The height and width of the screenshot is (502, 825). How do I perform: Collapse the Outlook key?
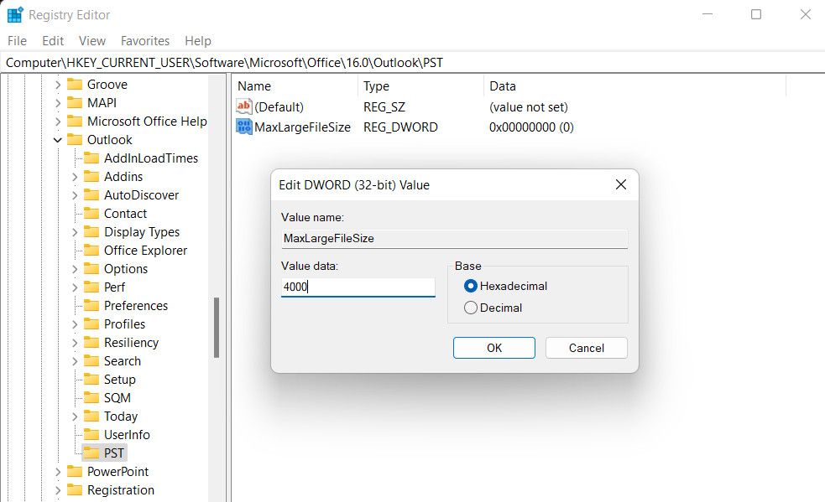[58, 140]
